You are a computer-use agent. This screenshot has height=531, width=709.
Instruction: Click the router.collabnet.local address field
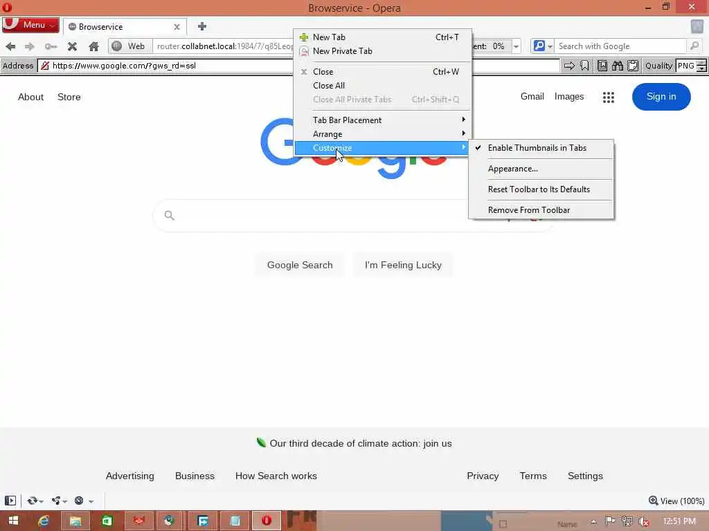point(224,46)
